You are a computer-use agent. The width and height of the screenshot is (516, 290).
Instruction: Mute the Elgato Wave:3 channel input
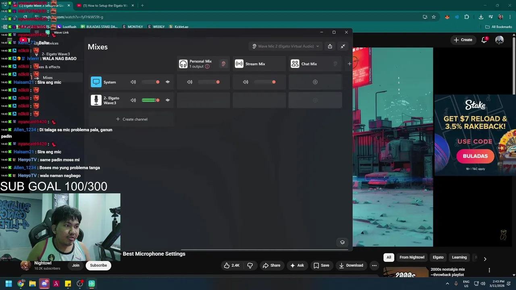[133, 100]
